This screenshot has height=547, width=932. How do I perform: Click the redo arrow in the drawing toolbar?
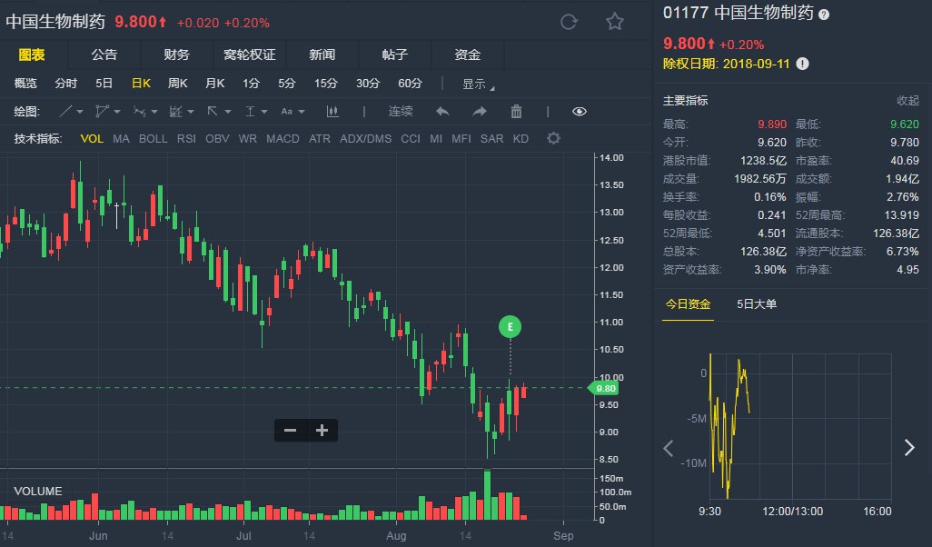[x=480, y=112]
